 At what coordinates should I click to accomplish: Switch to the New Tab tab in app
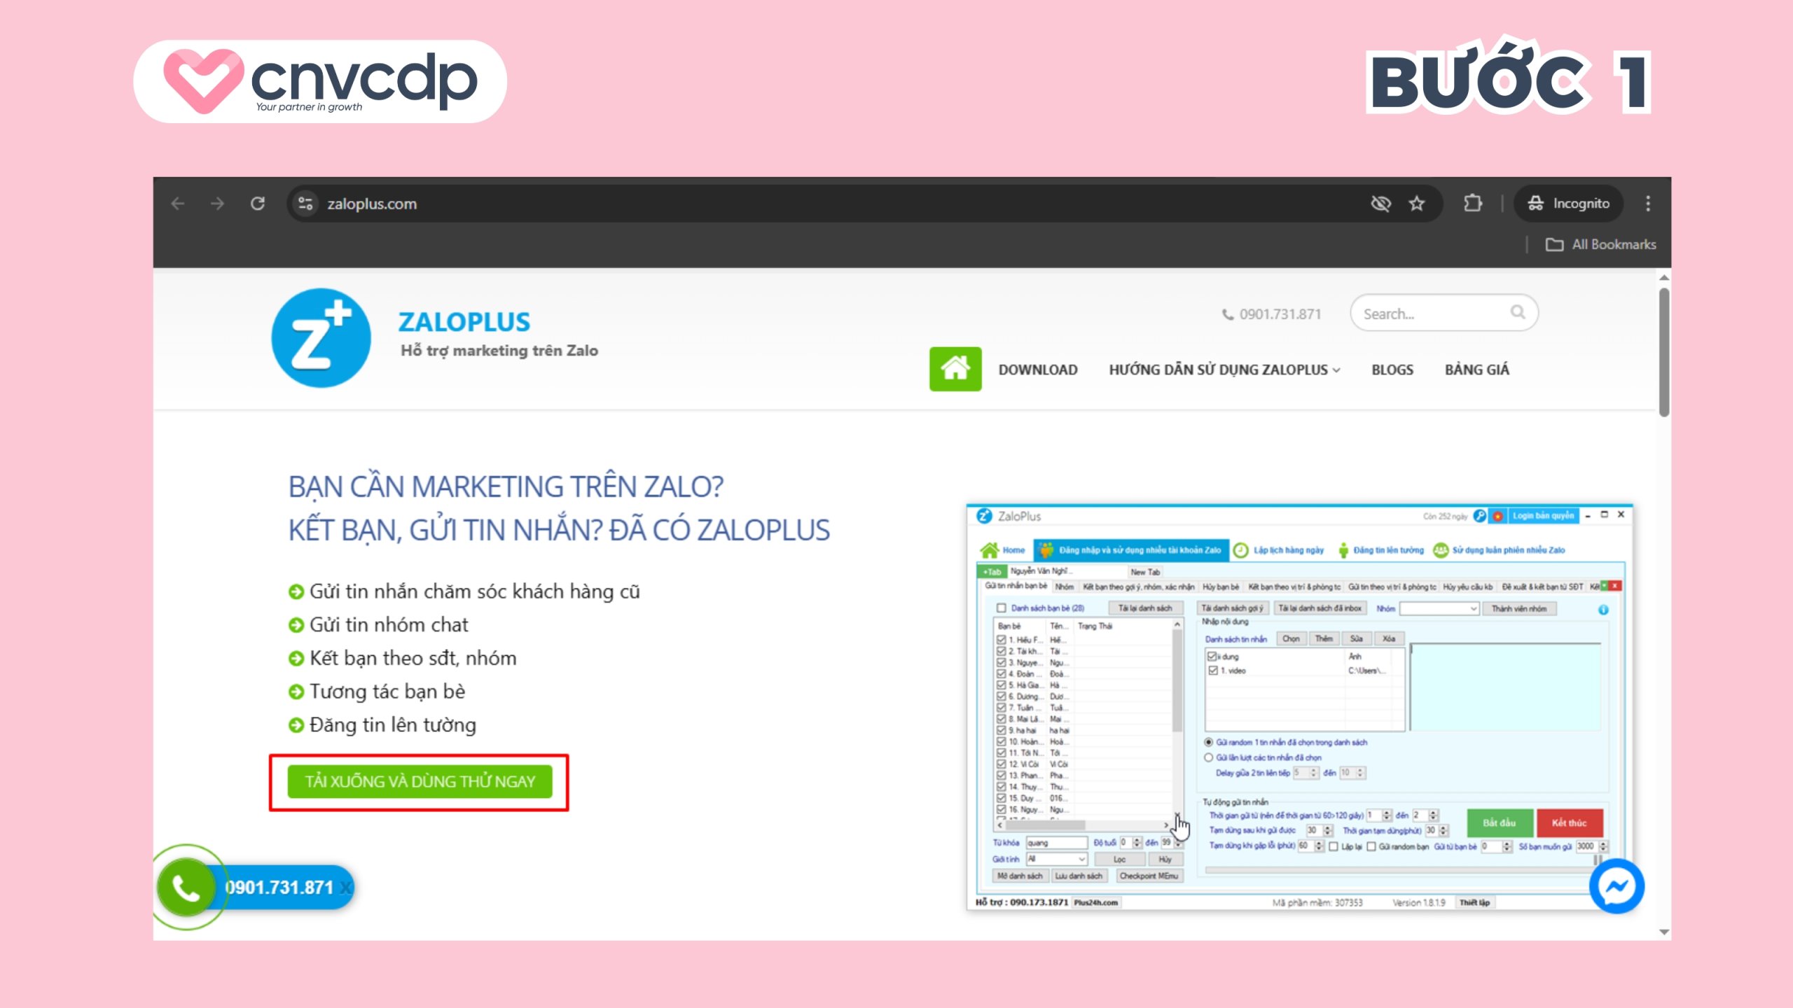tap(1145, 572)
